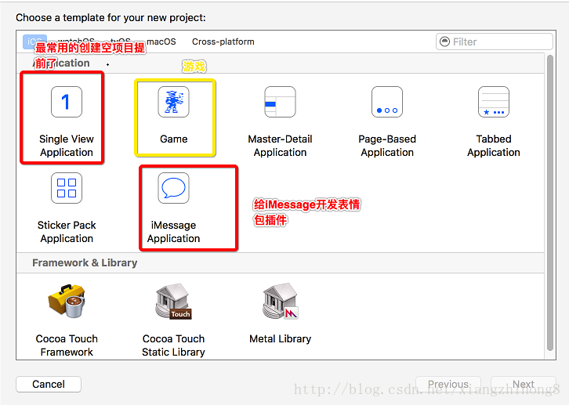Click the "Game" template label
The image size is (569, 405).
(x=173, y=139)
